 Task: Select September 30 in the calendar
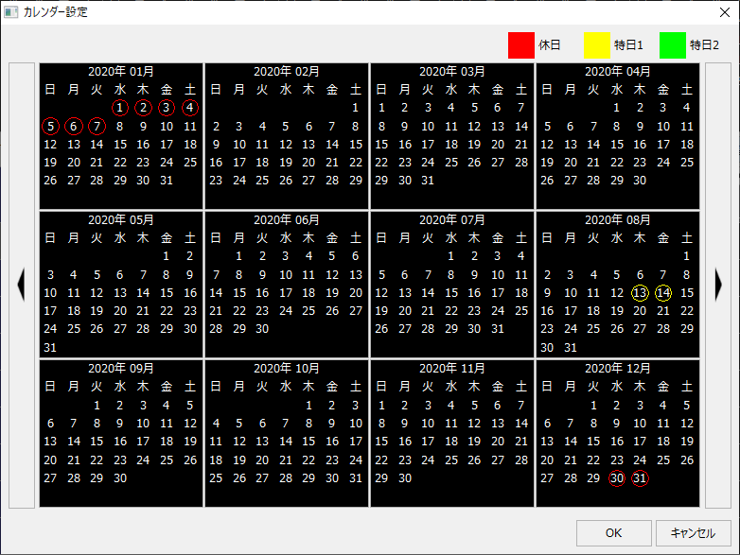pyautogui.click(x=120, y=478)
